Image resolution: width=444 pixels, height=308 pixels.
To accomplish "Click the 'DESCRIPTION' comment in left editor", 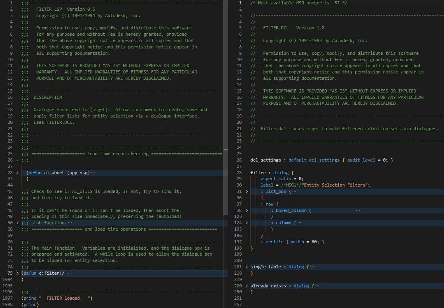I will pyautogui.click(x=48, y=97).
